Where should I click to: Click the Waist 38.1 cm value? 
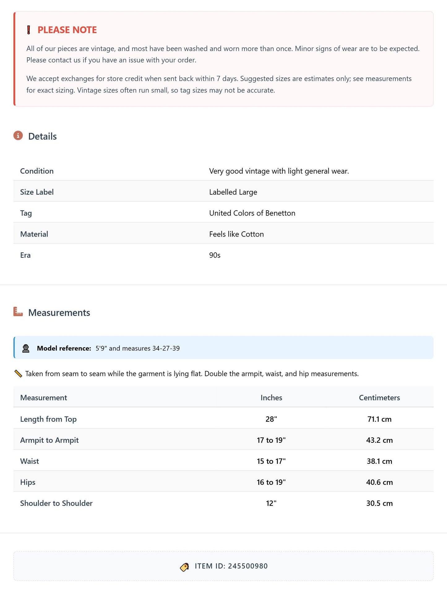tap(379, 461)
